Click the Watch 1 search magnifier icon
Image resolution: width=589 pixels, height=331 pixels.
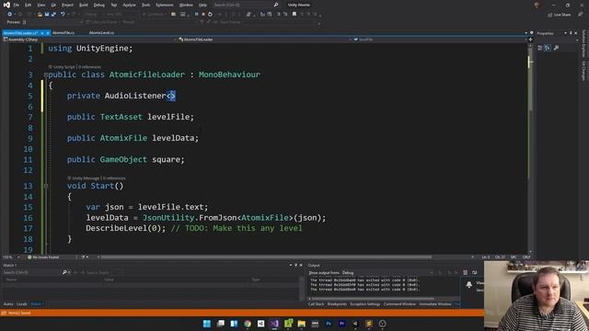point(64,272)
